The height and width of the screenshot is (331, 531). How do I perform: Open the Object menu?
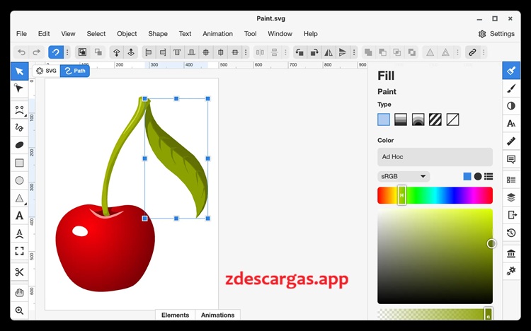point(127,34)
